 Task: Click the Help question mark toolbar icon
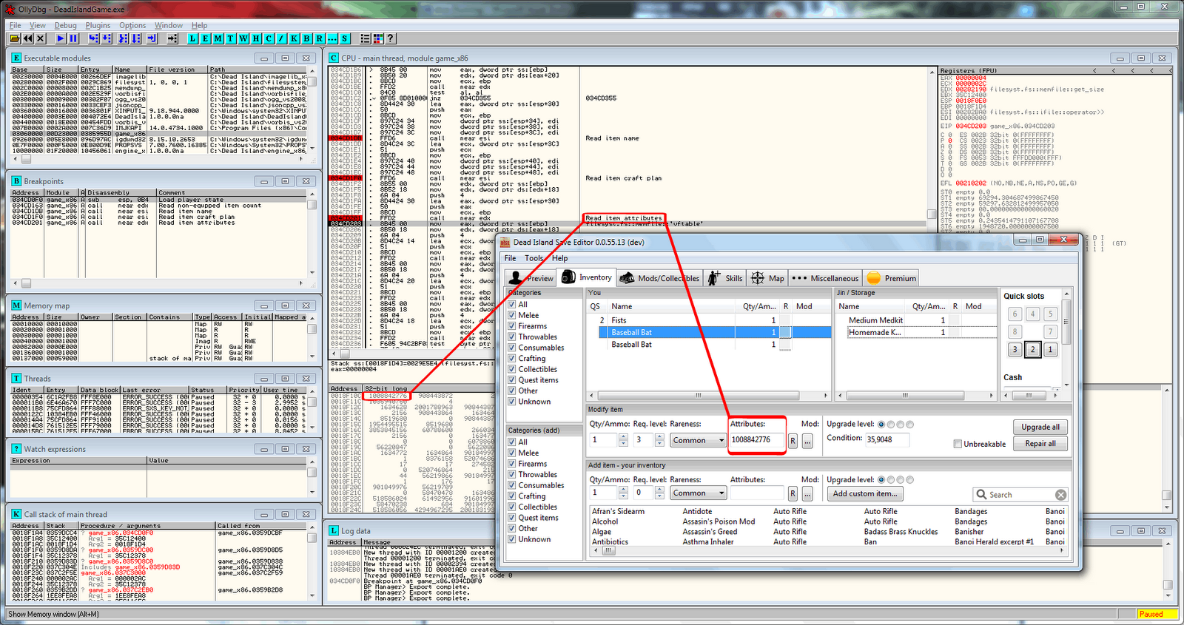tap(390, 38)
